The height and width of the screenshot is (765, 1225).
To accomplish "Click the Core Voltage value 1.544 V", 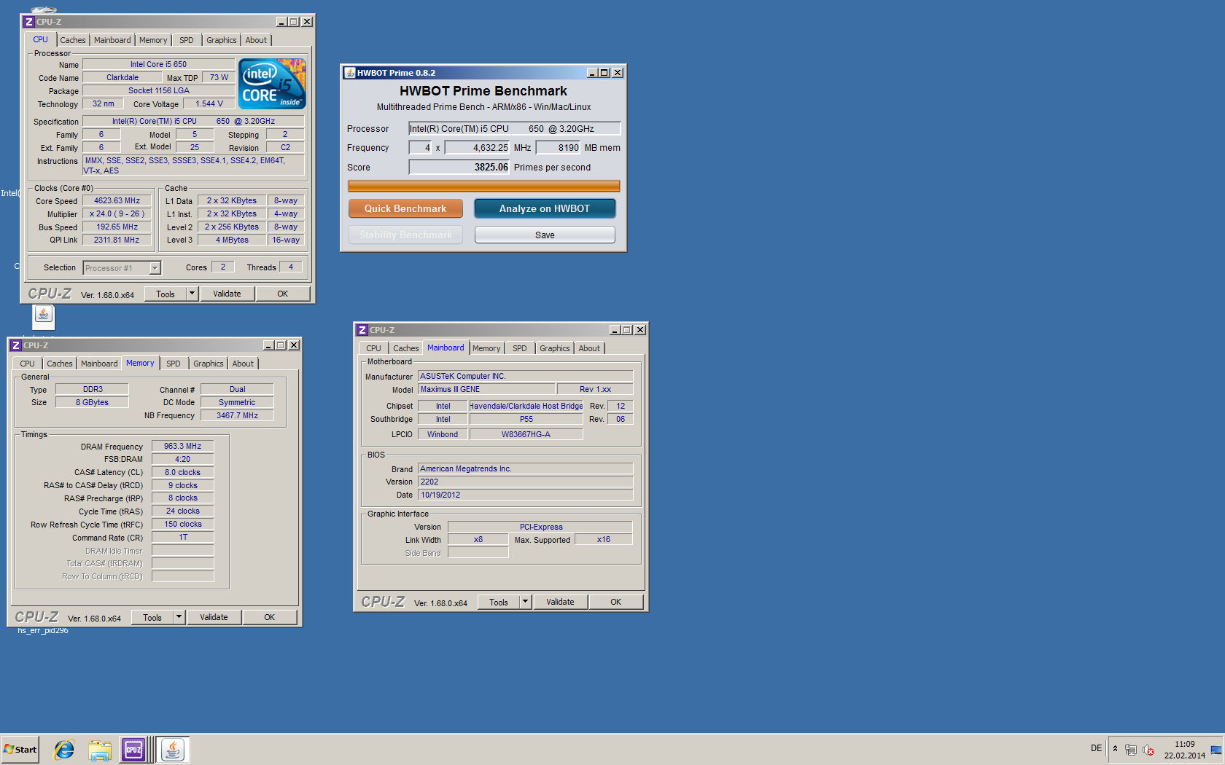I will point(209,104).
